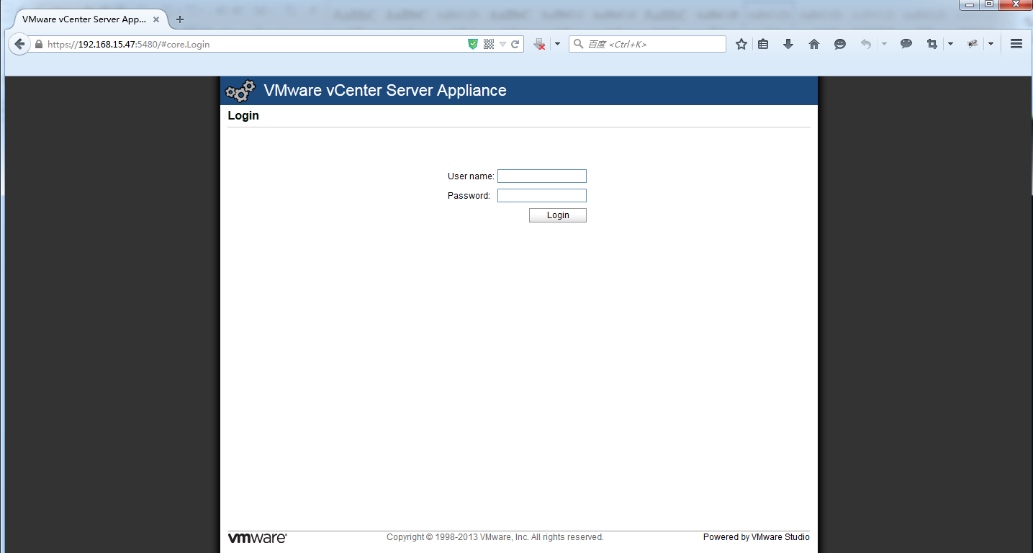
Task: Click the Powered by VMware Studio text
Action: 757,537
